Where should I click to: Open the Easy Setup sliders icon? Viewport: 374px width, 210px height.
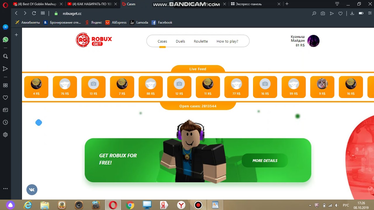coord(370,13)
